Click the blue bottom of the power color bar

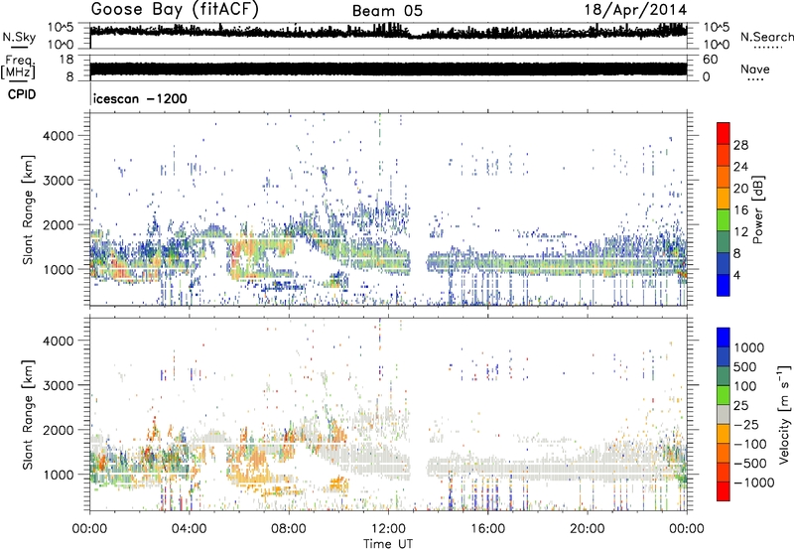(x=724, y=285)
